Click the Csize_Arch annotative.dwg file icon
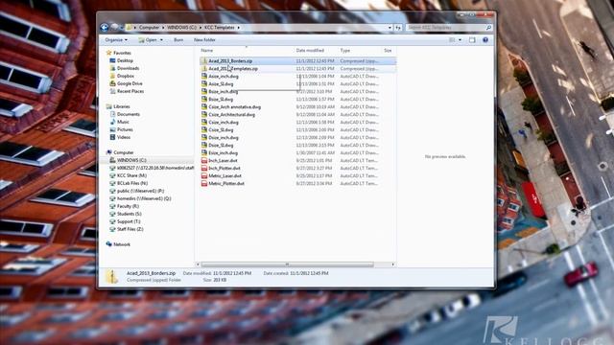The height and width of the screenshot is (345, 614). pyautogui.click(x=204, y=106)
